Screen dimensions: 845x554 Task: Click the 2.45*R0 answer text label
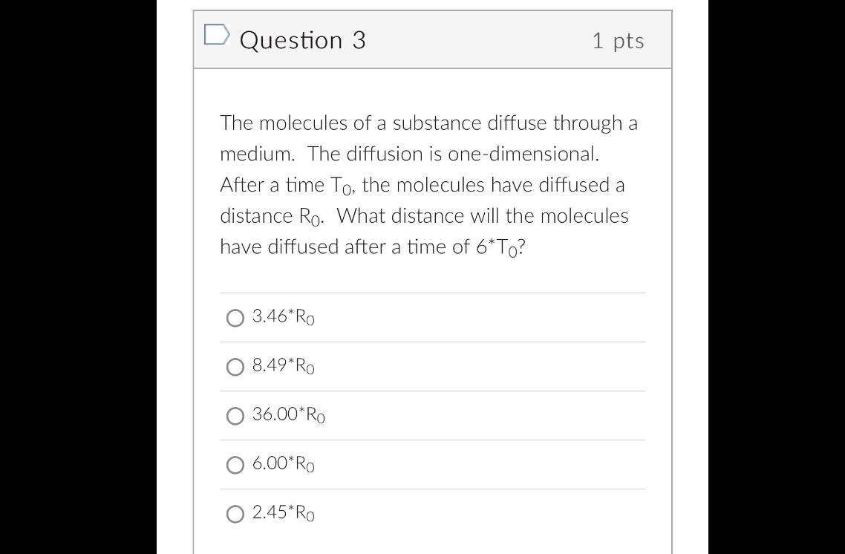(284, 514)
